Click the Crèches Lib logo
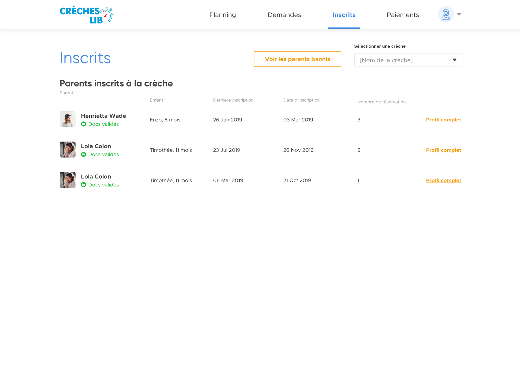Image resolution: width=521 pixels, height=370 pixels. [x=87, y=15]
